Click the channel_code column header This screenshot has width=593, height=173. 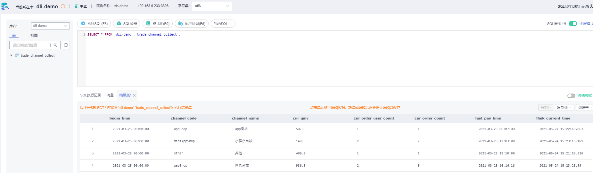click(x=184, y=118)
